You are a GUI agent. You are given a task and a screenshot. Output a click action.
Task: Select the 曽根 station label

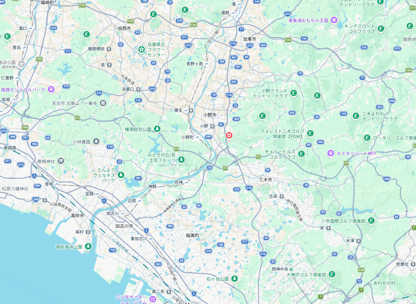[49, 184]
